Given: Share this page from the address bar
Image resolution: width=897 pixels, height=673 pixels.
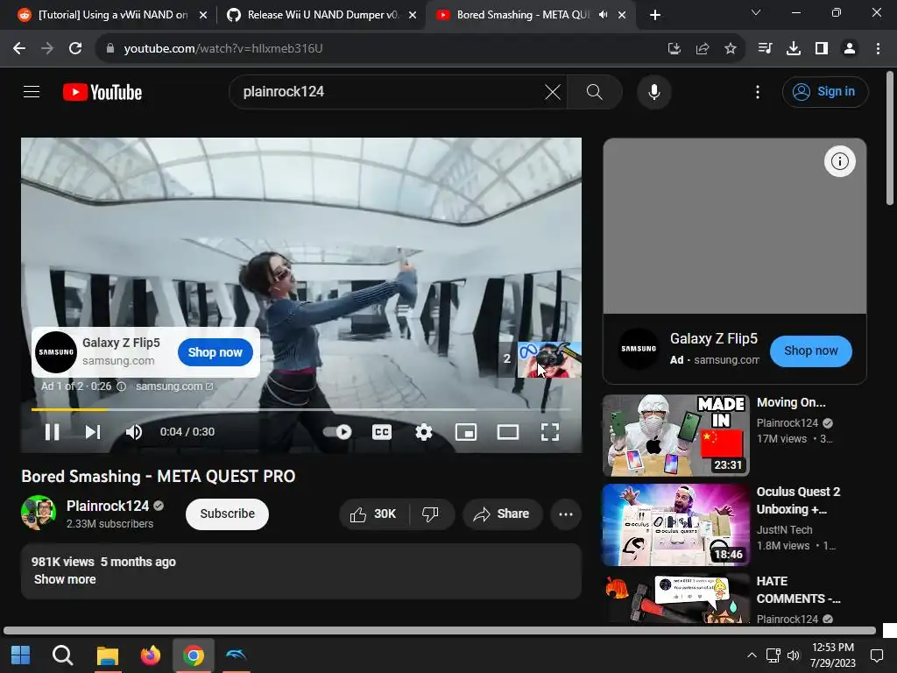Looking at the screenshot, I should coord(703,49).
